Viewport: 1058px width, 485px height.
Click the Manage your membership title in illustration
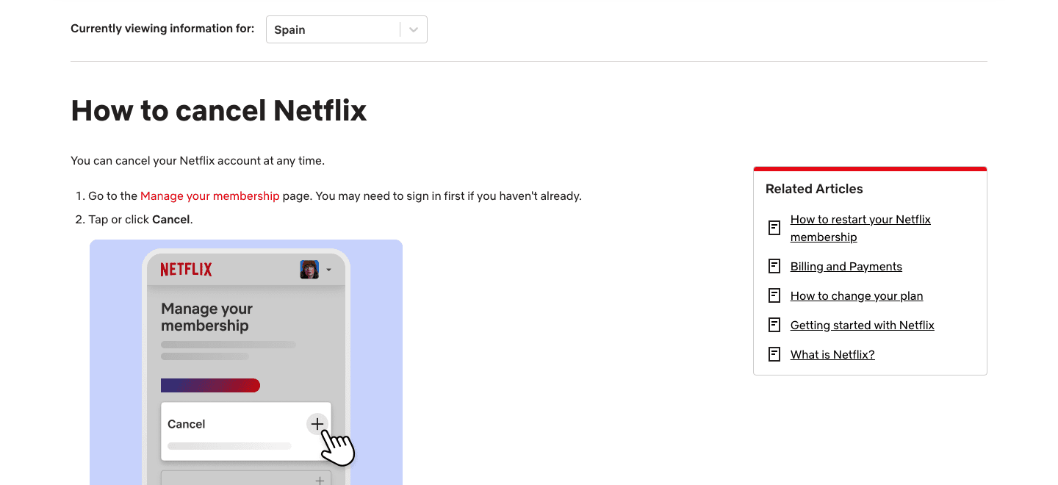[x=206, y=317]
